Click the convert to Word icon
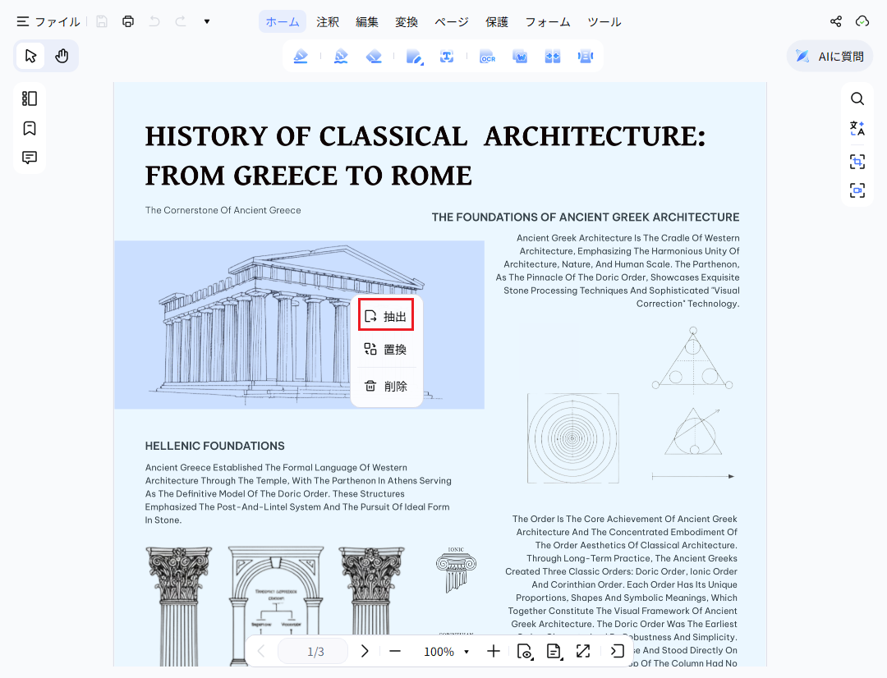Screen dimensions: 887x678 520,57
